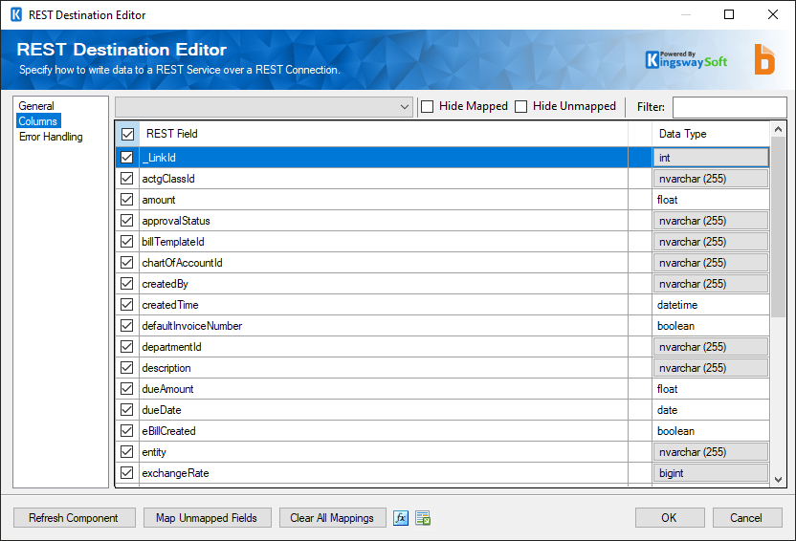
Task: Open data type dropdown for chartOfAccountId
Action: (711, 263)
